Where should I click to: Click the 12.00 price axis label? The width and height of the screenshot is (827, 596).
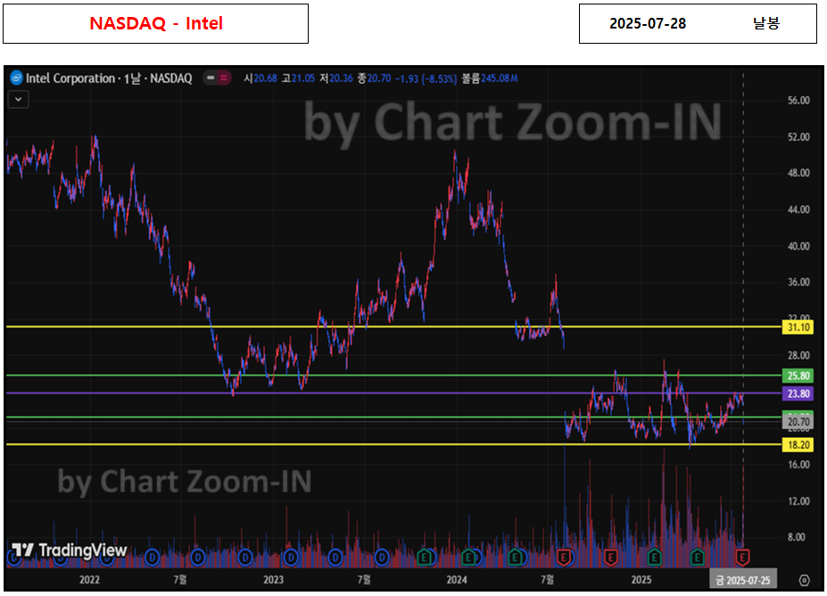tap(798, 501)
